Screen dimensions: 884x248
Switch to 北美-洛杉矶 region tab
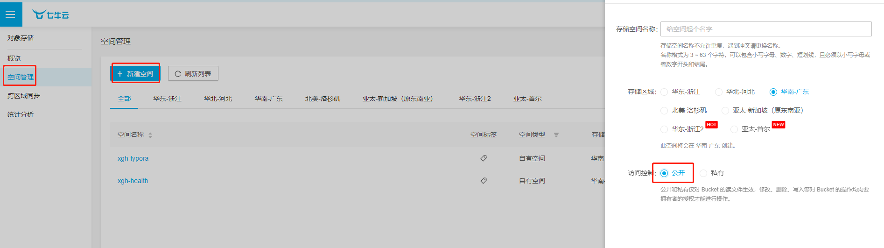323,99
